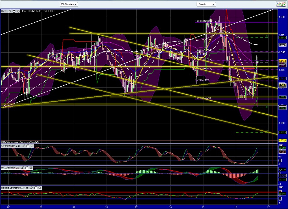Click date marker 09 on time axis
288x209 pixels.
coord(74,207)
